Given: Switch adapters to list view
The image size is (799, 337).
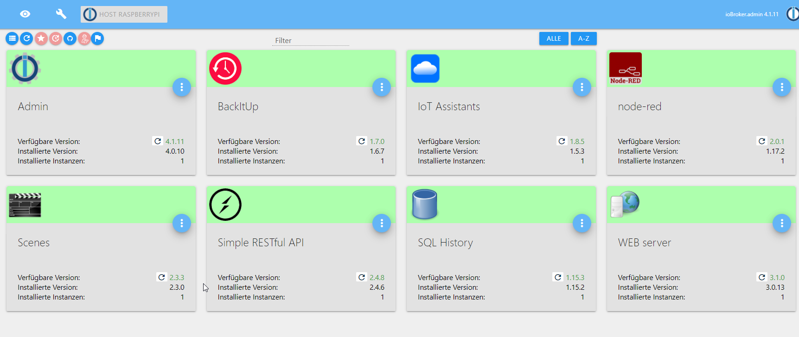Looking at the screenshot, I should click(12, 38).
